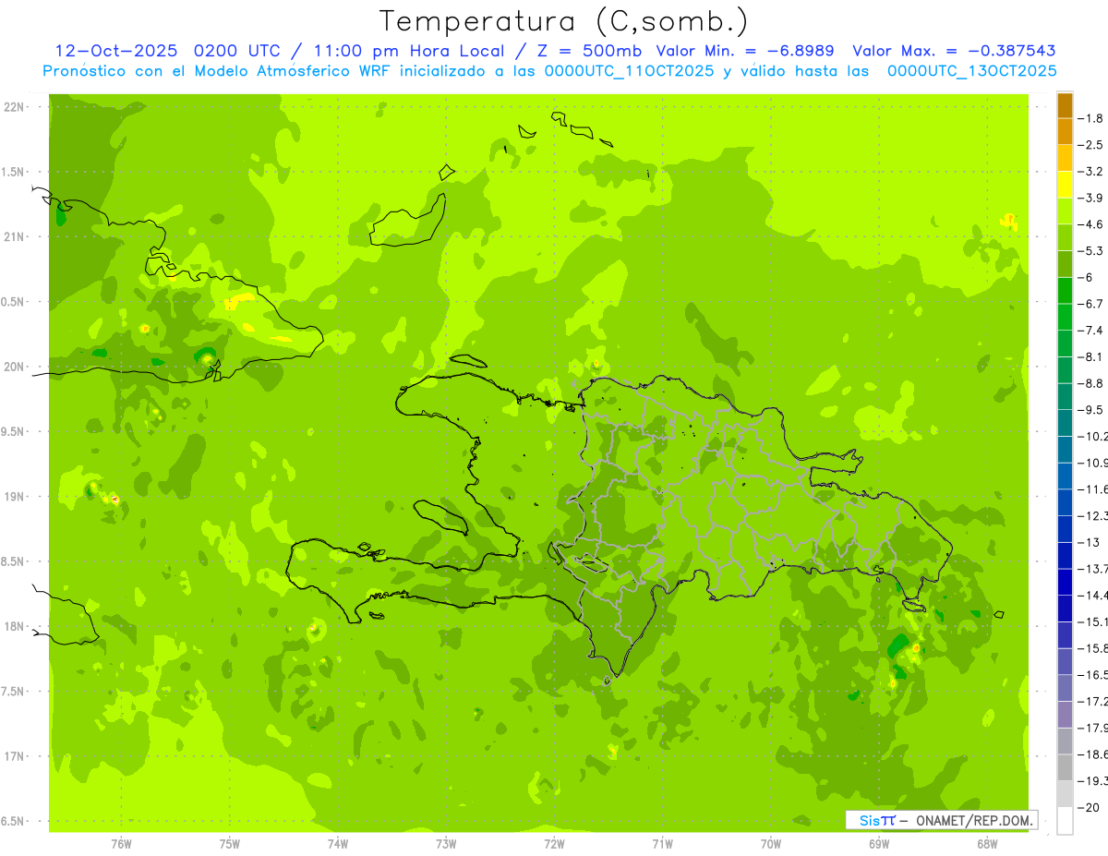Click the "-9.5" colorbar value
Viewport: 1108px width, 856px height.
(1090, 410)
